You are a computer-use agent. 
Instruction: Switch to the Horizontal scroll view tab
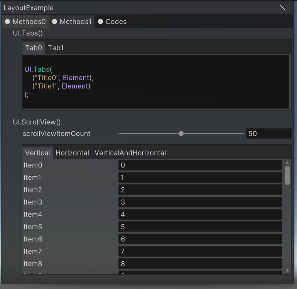point(73,153)
